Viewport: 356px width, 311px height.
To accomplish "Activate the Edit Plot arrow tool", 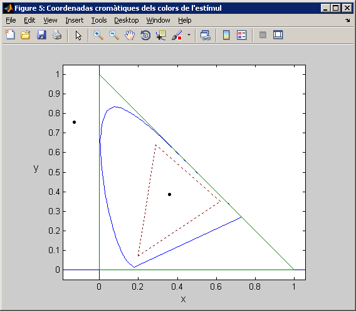I will coord(78,35).
